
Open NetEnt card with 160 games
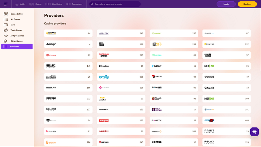227,98
